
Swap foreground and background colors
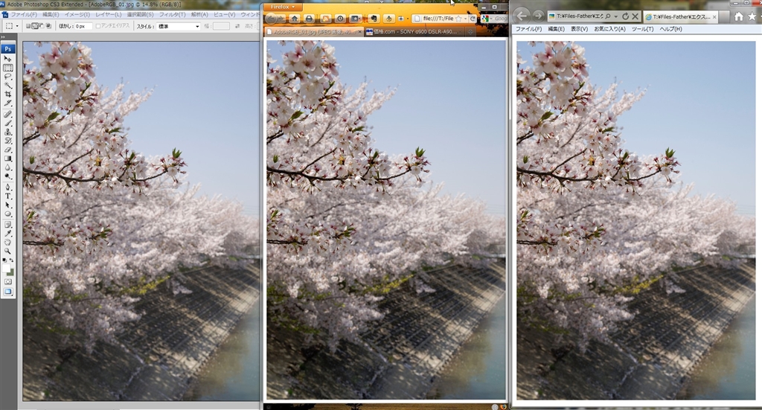click(x=12, y=261)
